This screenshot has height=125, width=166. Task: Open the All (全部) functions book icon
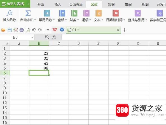[62, 13]
